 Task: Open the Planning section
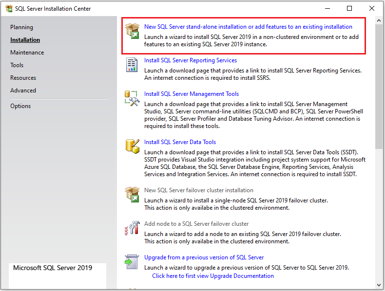(22, 27)
